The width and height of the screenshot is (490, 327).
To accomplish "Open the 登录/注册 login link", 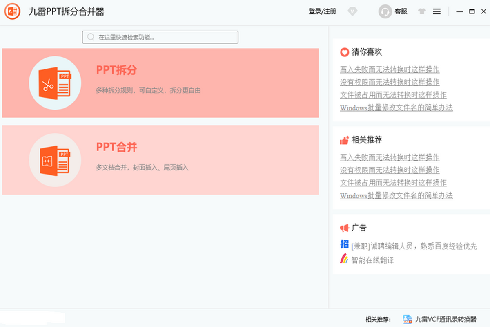I will tap(322, 11).
